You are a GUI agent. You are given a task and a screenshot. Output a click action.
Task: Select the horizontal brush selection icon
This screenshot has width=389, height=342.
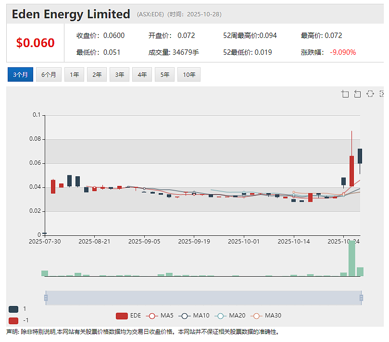tap(370, 94)
